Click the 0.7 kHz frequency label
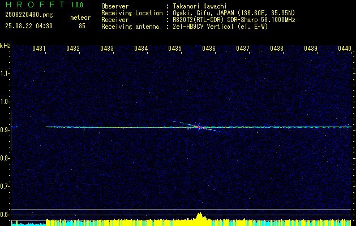This screenshot has width=356, height=226. tap(5, 186)
